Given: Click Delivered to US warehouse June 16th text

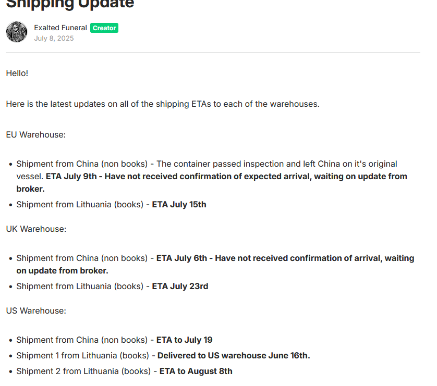Looking at the screenshot, I should (x=234, y=356).
